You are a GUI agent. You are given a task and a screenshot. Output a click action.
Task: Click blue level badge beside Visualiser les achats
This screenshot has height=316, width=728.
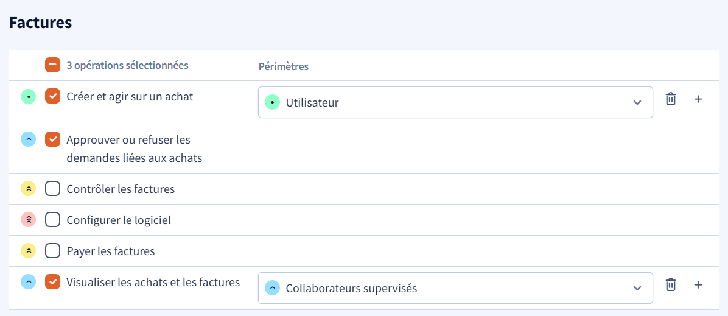[x=29, y=282]
